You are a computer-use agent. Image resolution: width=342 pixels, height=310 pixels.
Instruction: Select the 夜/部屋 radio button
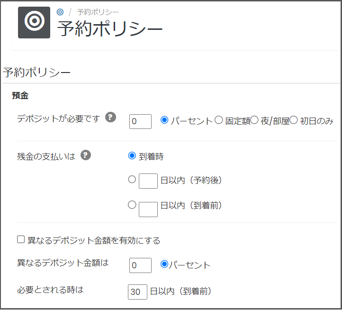click(x=254, y=120)
